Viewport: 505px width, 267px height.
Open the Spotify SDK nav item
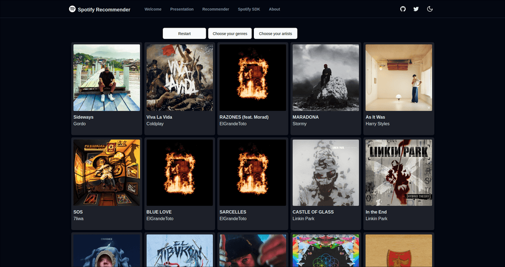pos(249,9)
